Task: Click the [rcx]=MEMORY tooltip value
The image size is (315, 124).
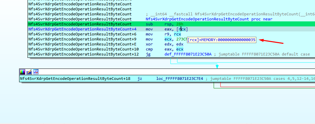Action: (222, 40)
